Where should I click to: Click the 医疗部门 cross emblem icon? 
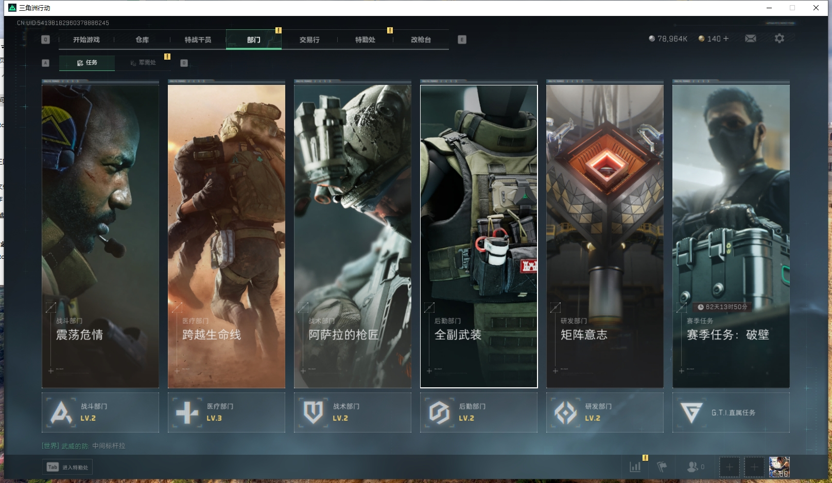pos(187,413)
